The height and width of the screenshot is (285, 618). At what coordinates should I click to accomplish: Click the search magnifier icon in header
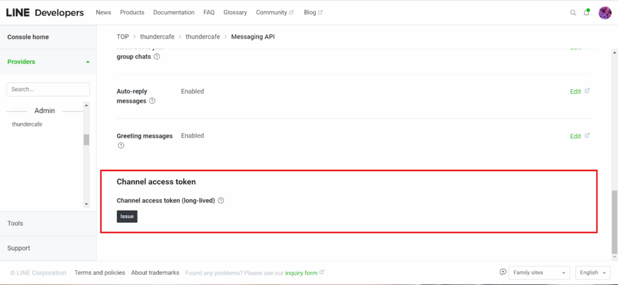(573, 13)
